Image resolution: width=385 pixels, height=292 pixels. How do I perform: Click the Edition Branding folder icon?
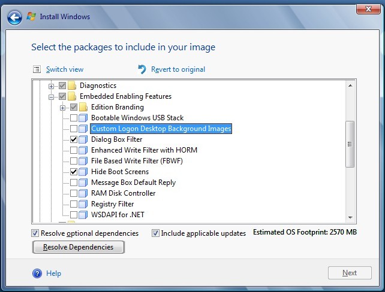click(x=83, y=107)
